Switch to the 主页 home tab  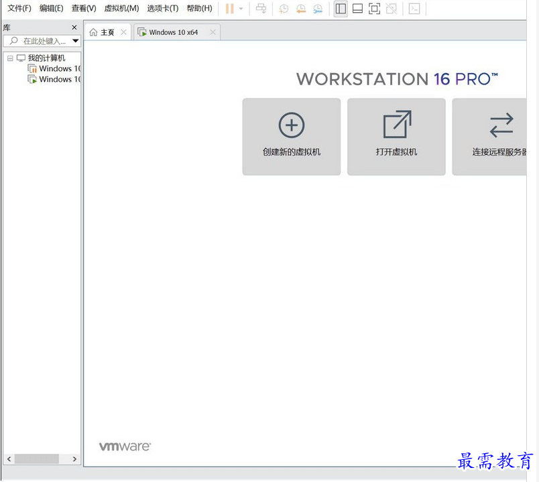107,32
